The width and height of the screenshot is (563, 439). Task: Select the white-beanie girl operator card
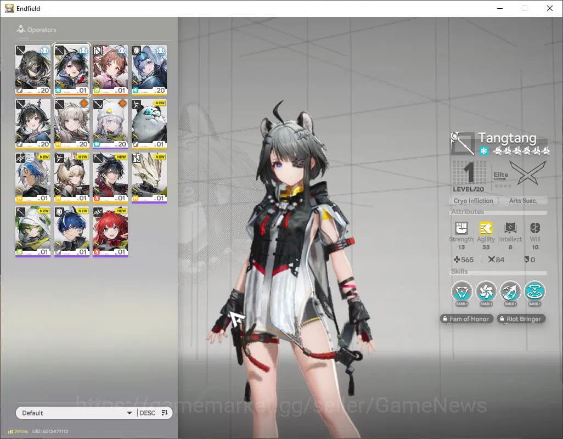pos(110,124)
